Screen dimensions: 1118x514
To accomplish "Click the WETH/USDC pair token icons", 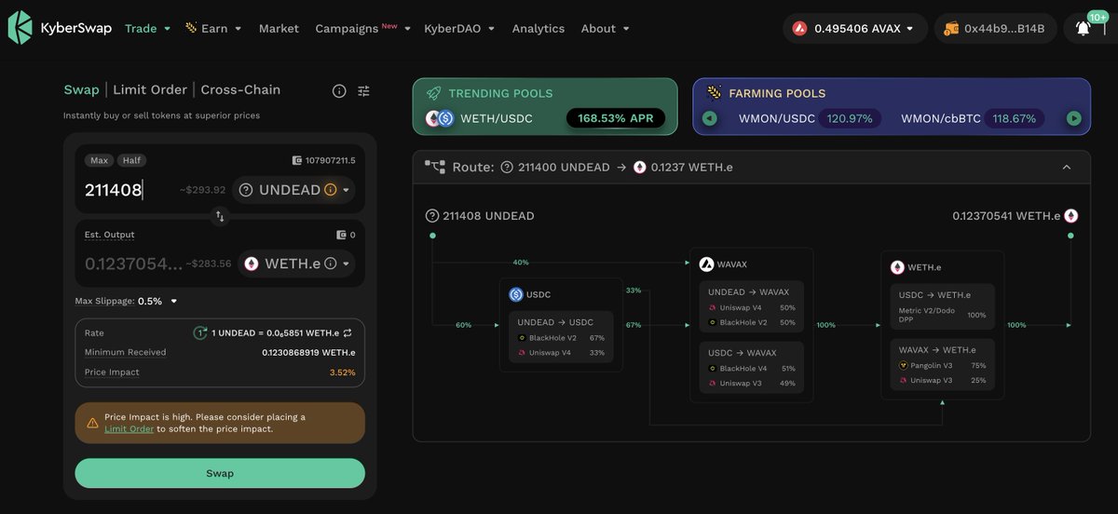I will (440, 118).
